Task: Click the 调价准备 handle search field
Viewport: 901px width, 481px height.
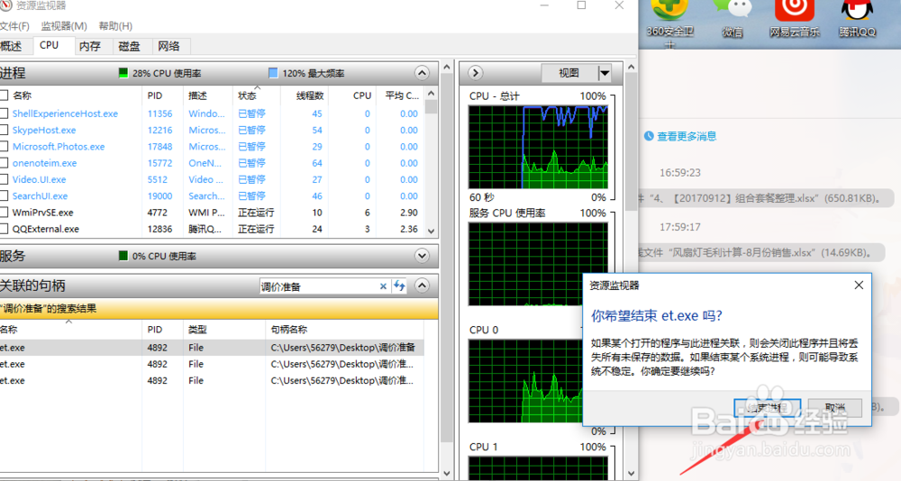Action: [318, 286]
